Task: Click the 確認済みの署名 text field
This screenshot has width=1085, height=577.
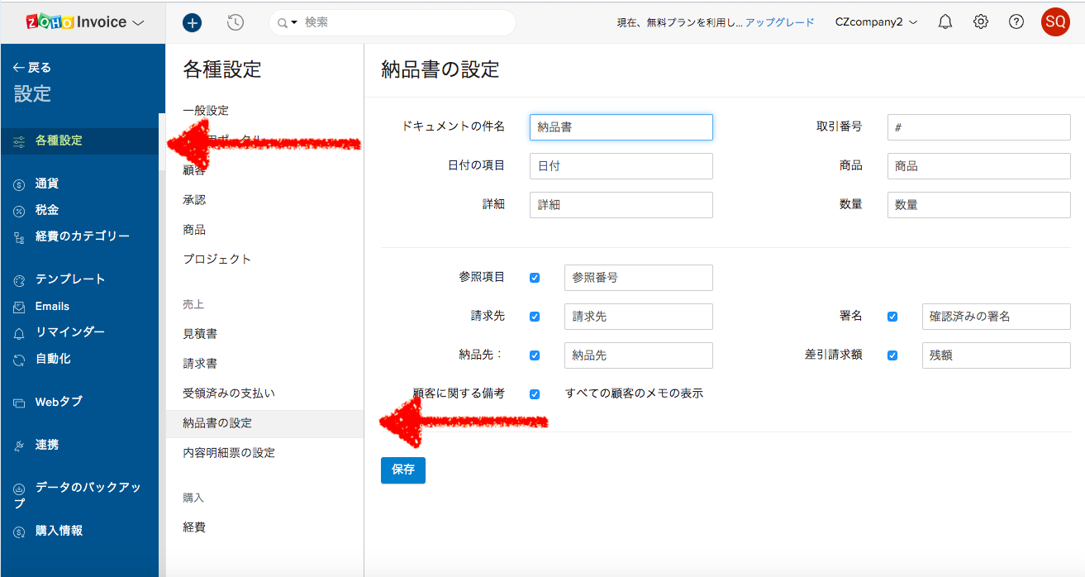Action: 997,317
